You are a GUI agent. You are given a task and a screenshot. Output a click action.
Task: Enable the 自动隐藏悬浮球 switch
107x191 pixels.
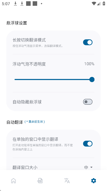point(88,102)
